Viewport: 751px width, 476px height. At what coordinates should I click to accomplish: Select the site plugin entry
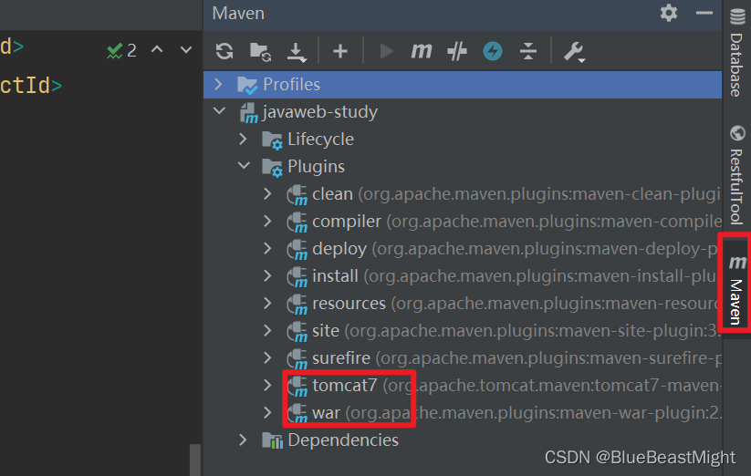point(463,330)
